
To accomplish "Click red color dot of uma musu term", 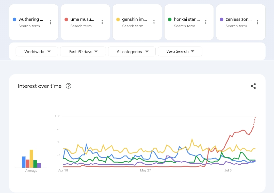I will (66, 19).
